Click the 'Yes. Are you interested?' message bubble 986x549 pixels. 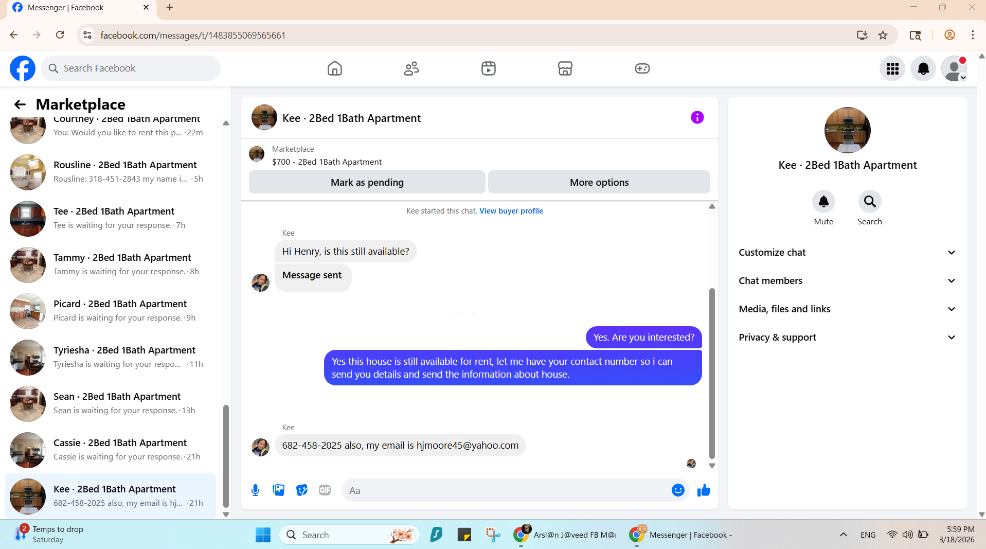(x=643, y=338)
